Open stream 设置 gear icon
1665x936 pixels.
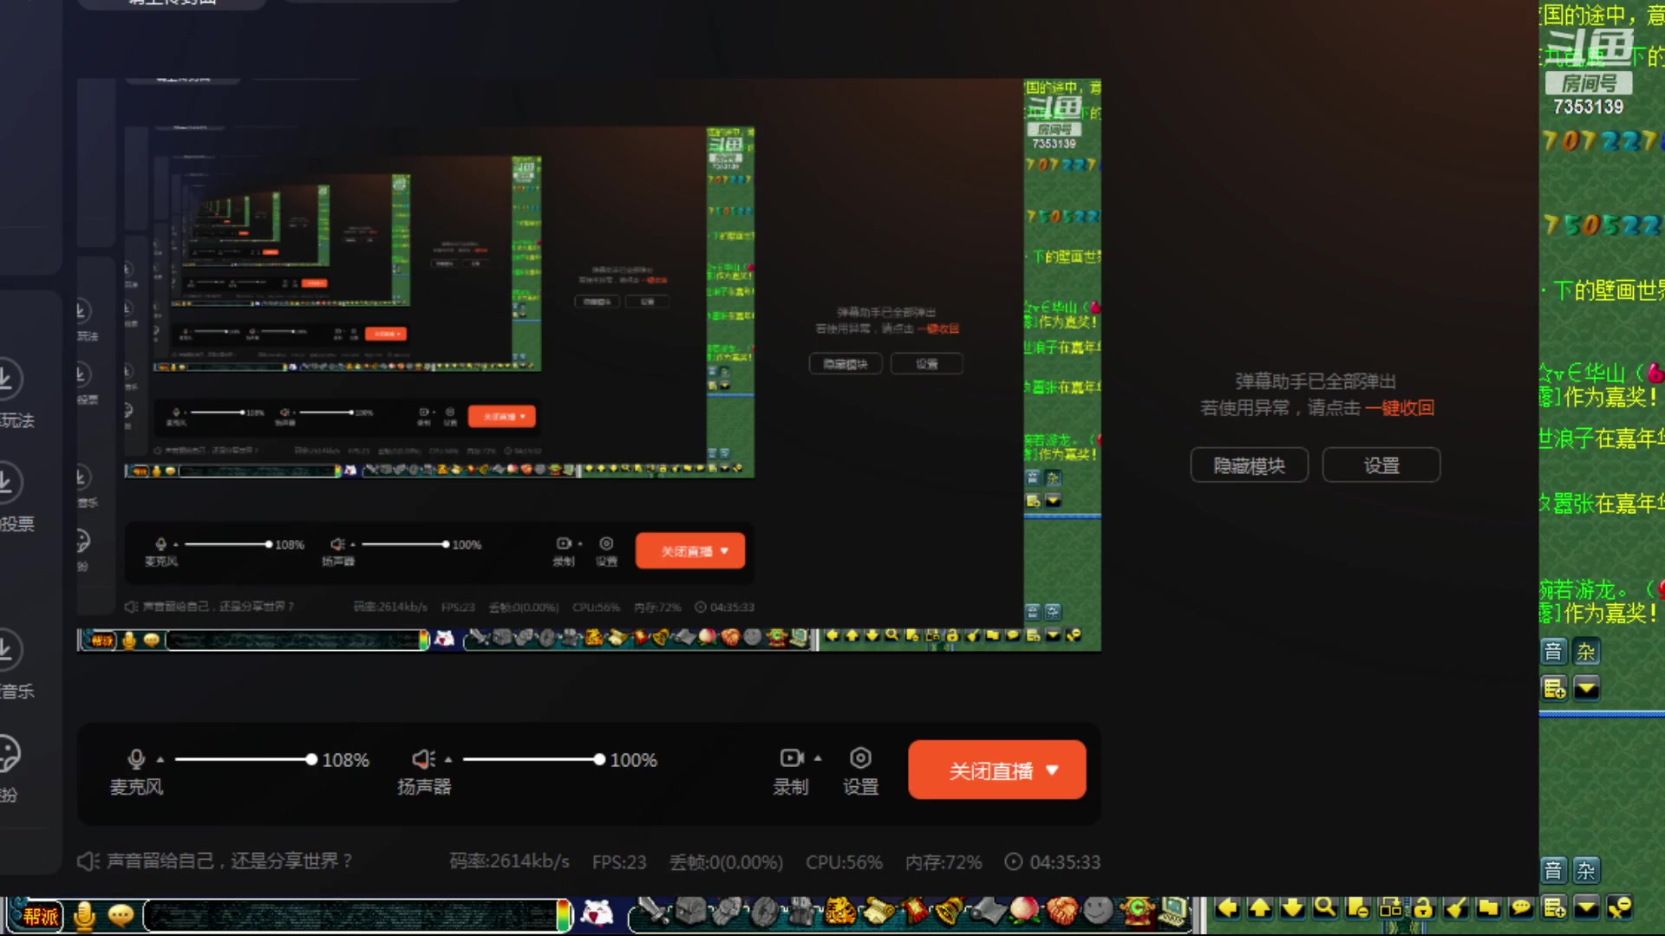860,758
